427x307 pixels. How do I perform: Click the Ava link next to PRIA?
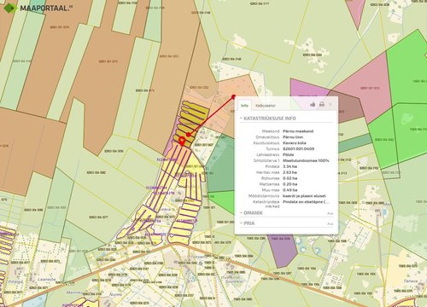[x=330, y=224]
